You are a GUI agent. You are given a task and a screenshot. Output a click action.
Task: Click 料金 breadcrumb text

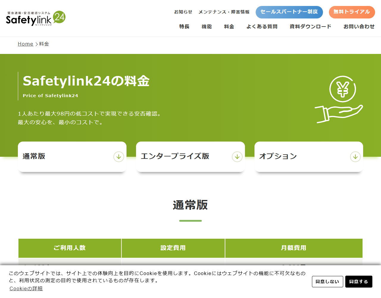pos(44,44)
